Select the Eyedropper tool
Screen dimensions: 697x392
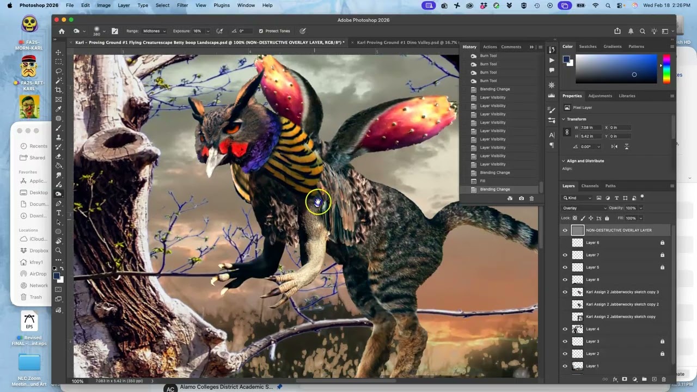click(x=59, y=109)
